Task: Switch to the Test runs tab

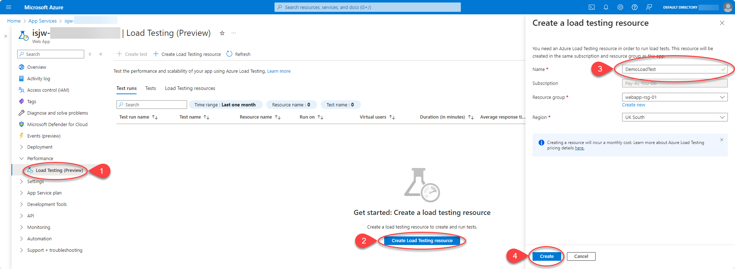Action: tap(127, 88)
